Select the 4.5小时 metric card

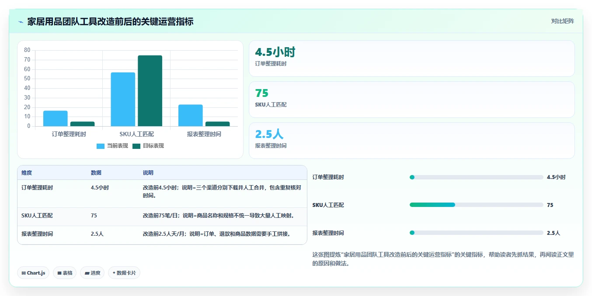click(411, 59)
